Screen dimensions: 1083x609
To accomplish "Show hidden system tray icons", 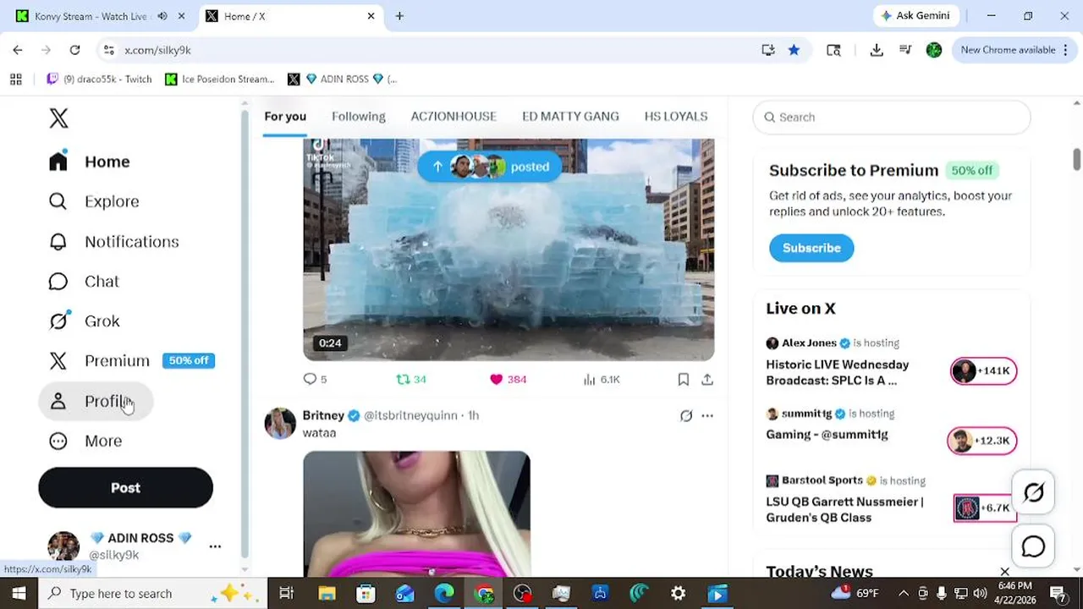I will point(904,594).
